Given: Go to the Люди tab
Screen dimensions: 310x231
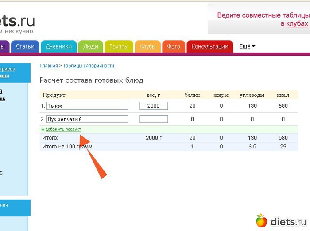Looking at the screenshot, I should tap(91, 46).
